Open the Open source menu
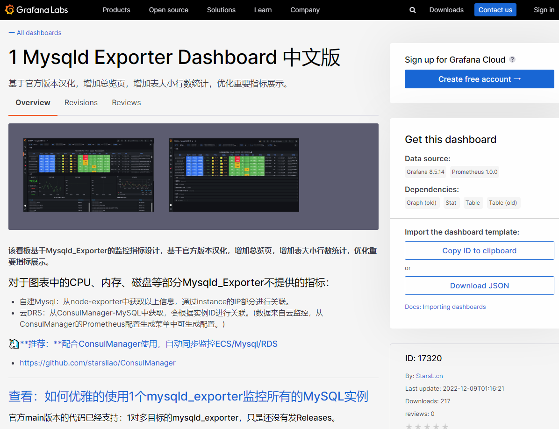 click(x=169, y=10)
